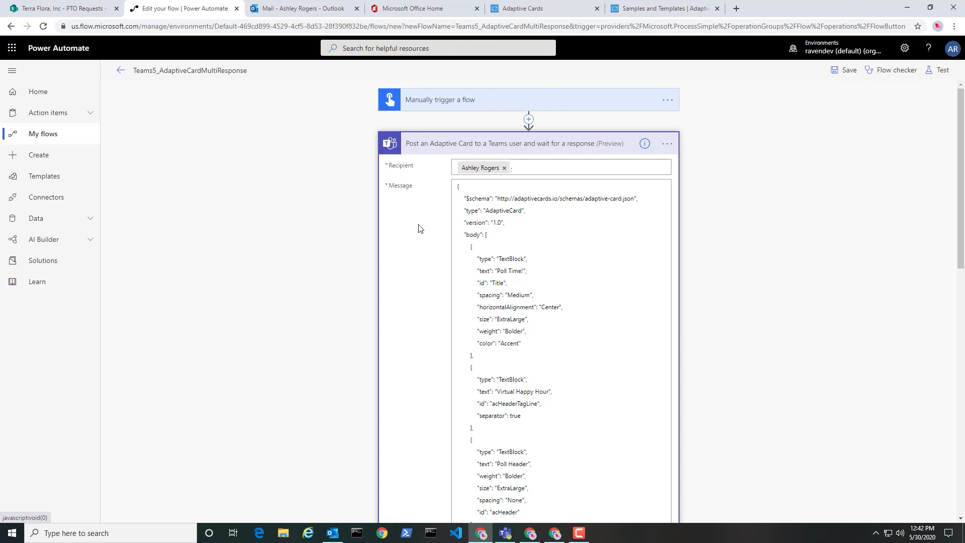965x543 pixels.
Task: Click the Teams icon on action header
Action: (x=390, y=144)
